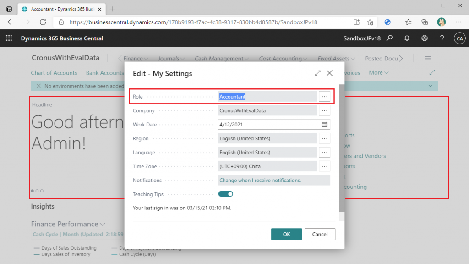Image resolution: width=469 pixels, height=264 pixels.
Task: Open the Posted Documents menu
Action: click(382, 59)
